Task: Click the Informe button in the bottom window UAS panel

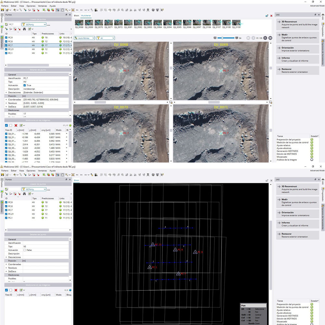Action: pyautogui.click(x=298, y=224)
